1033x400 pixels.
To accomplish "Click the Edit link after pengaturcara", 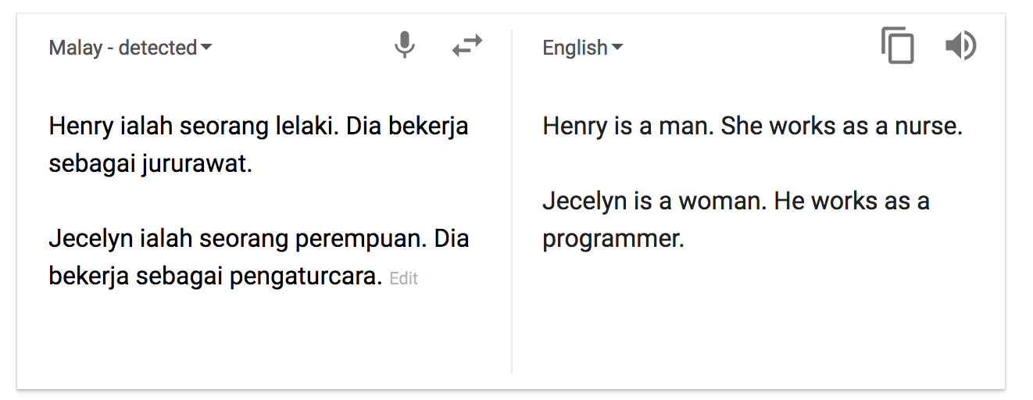I will 404,278.
